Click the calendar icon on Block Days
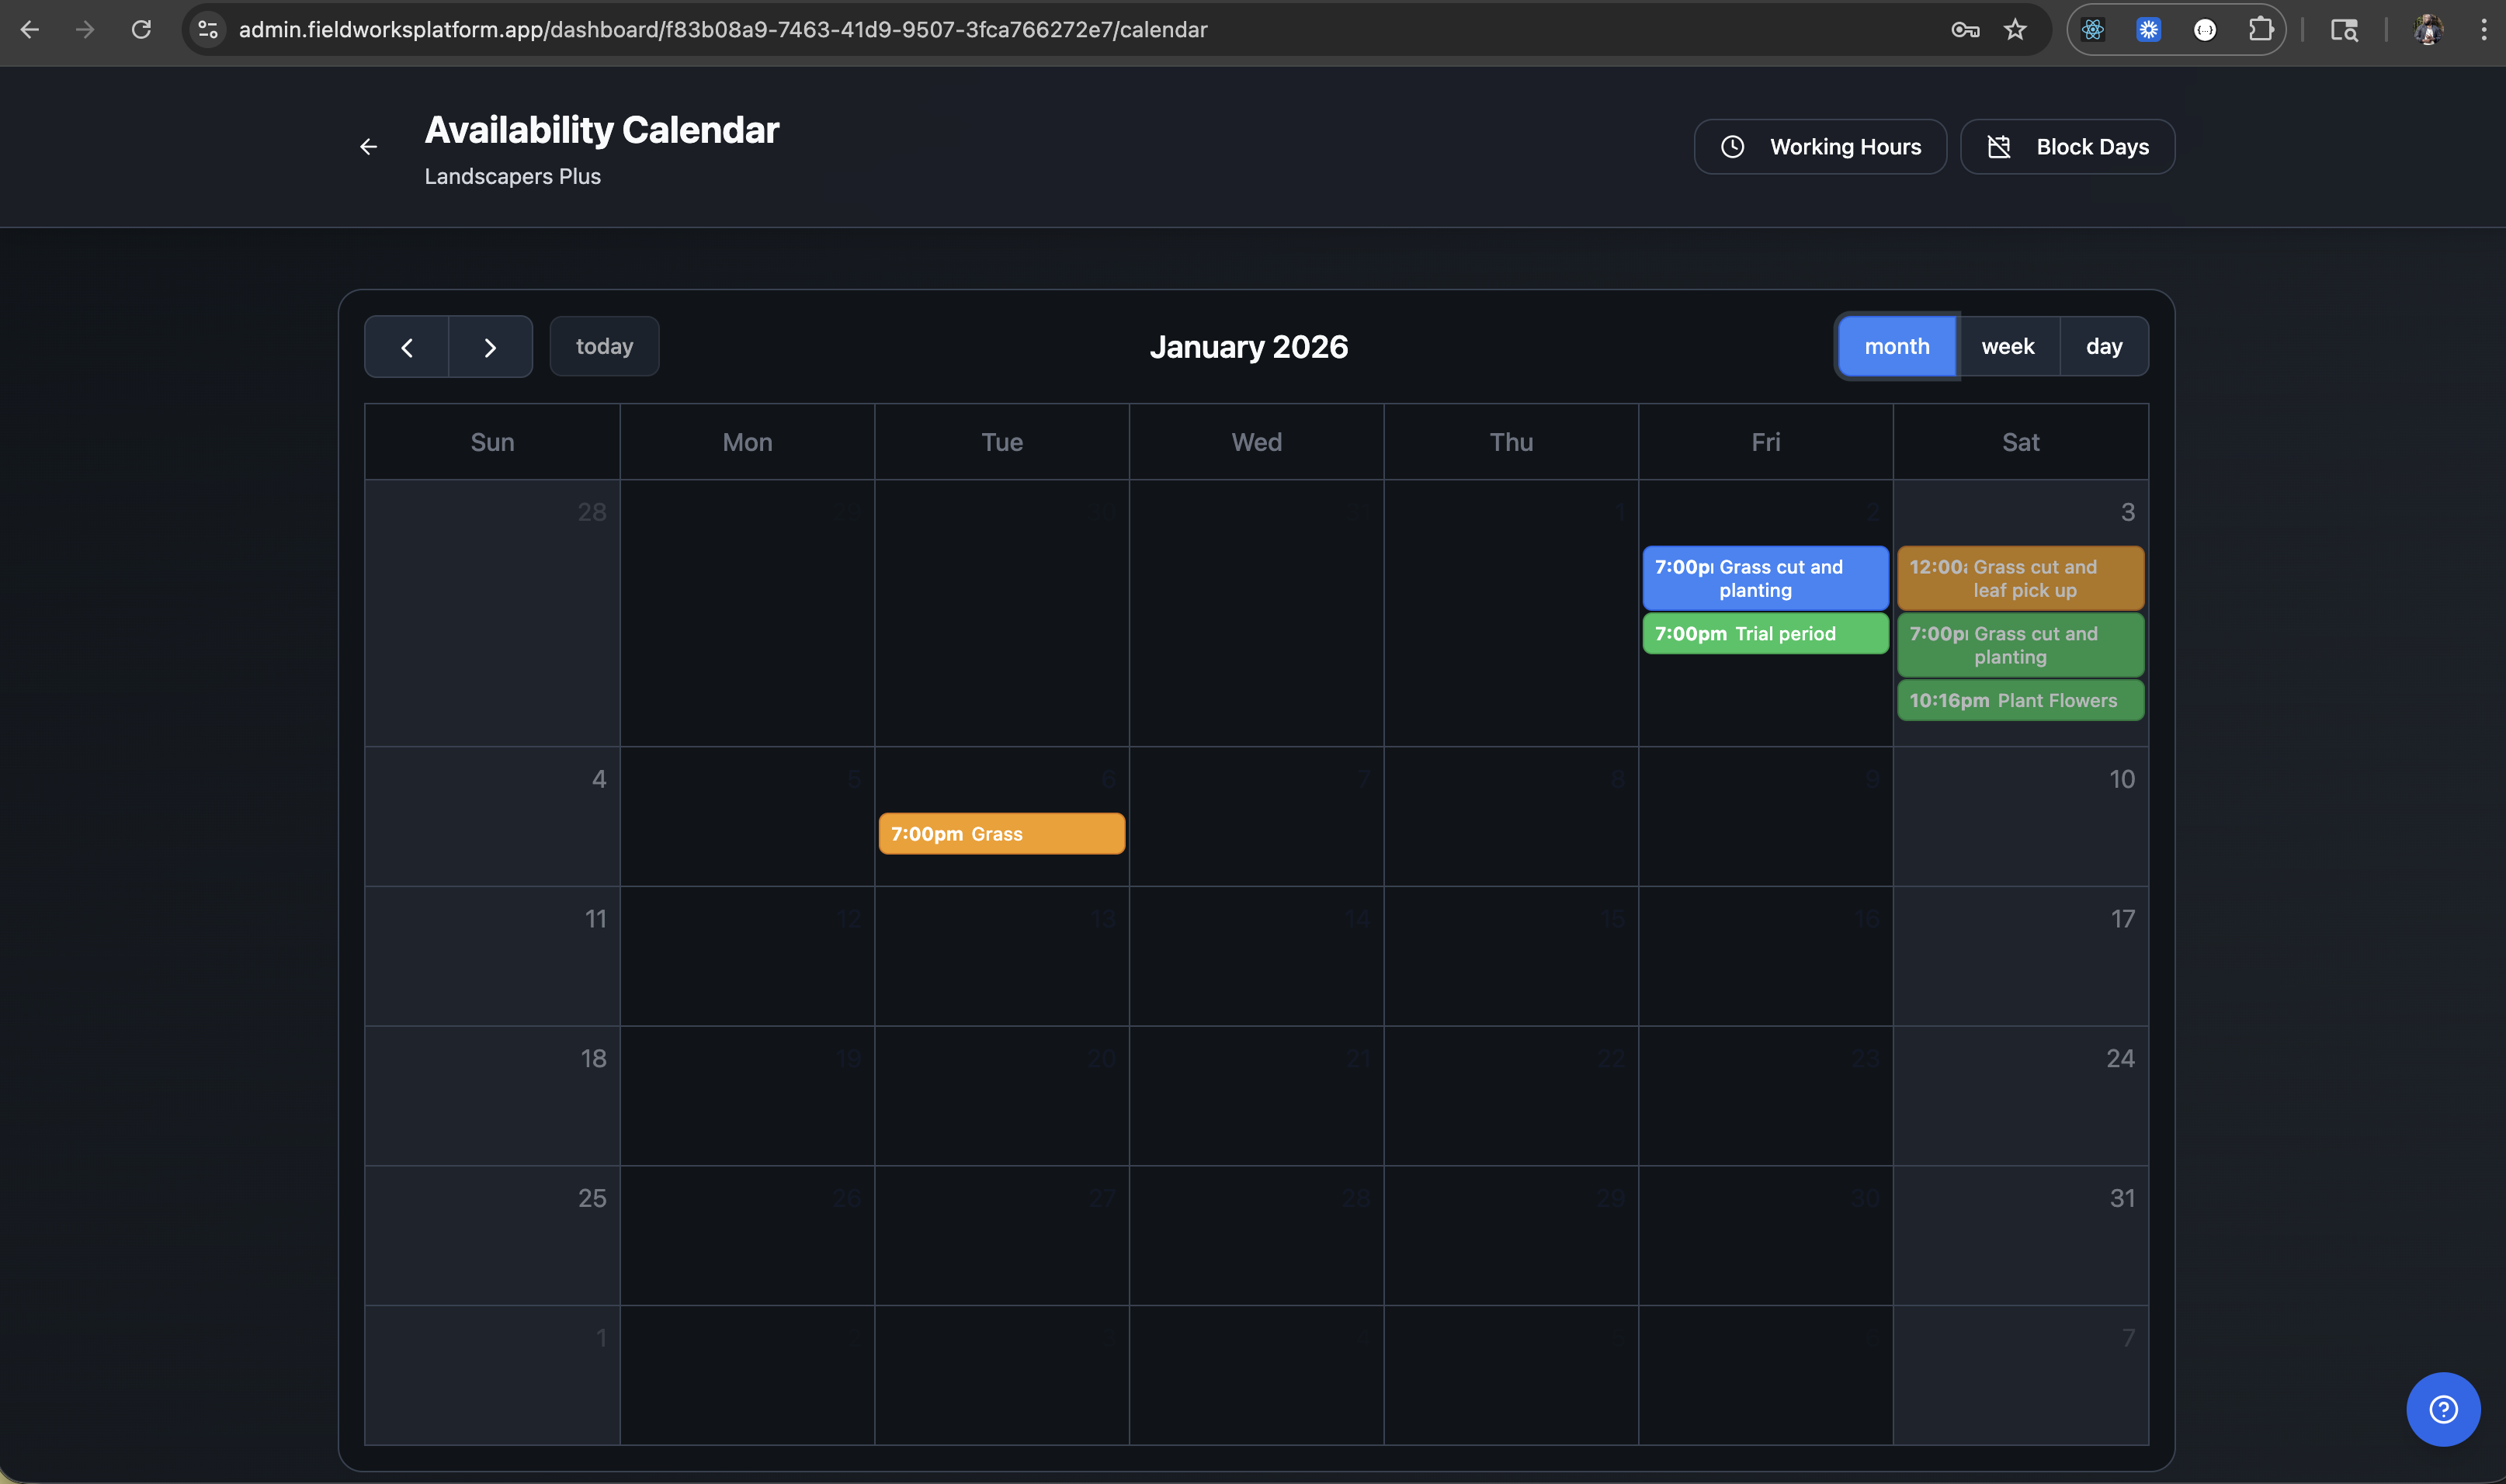Viewport: 2506px width, 1484px height. [2000, 146]
